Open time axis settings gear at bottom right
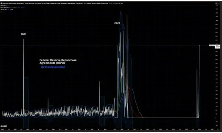Viewport: 222px width, 133px height. click(x=218, y=129)
